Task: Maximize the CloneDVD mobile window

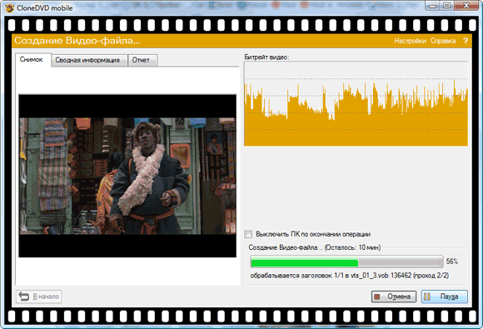Action: tap(447, 6)
